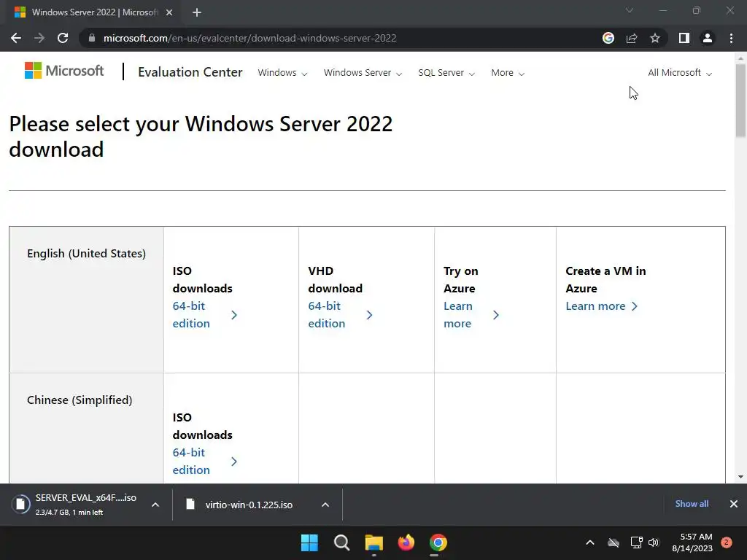The width and height of the screenshot is (747, 560).
Task: Click the Chrome taskbar icon
Action: [x=438, y=542]
